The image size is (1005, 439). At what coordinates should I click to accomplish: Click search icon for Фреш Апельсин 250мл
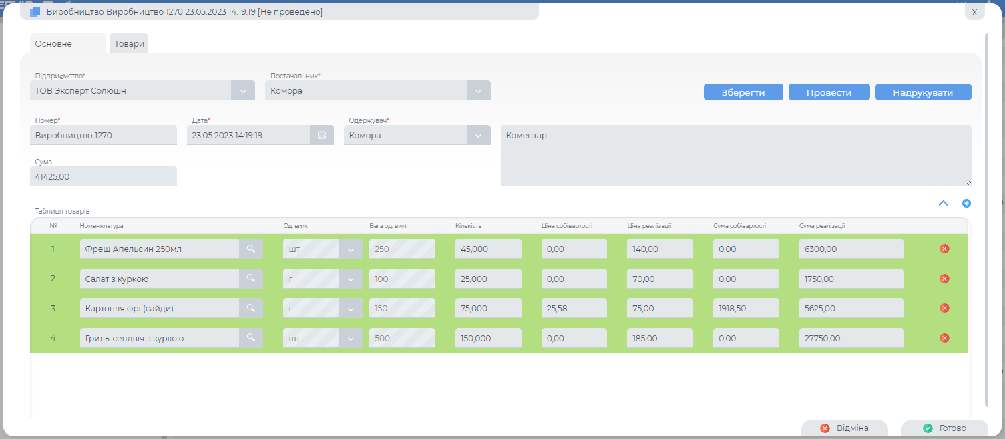(x=251, y=249)
